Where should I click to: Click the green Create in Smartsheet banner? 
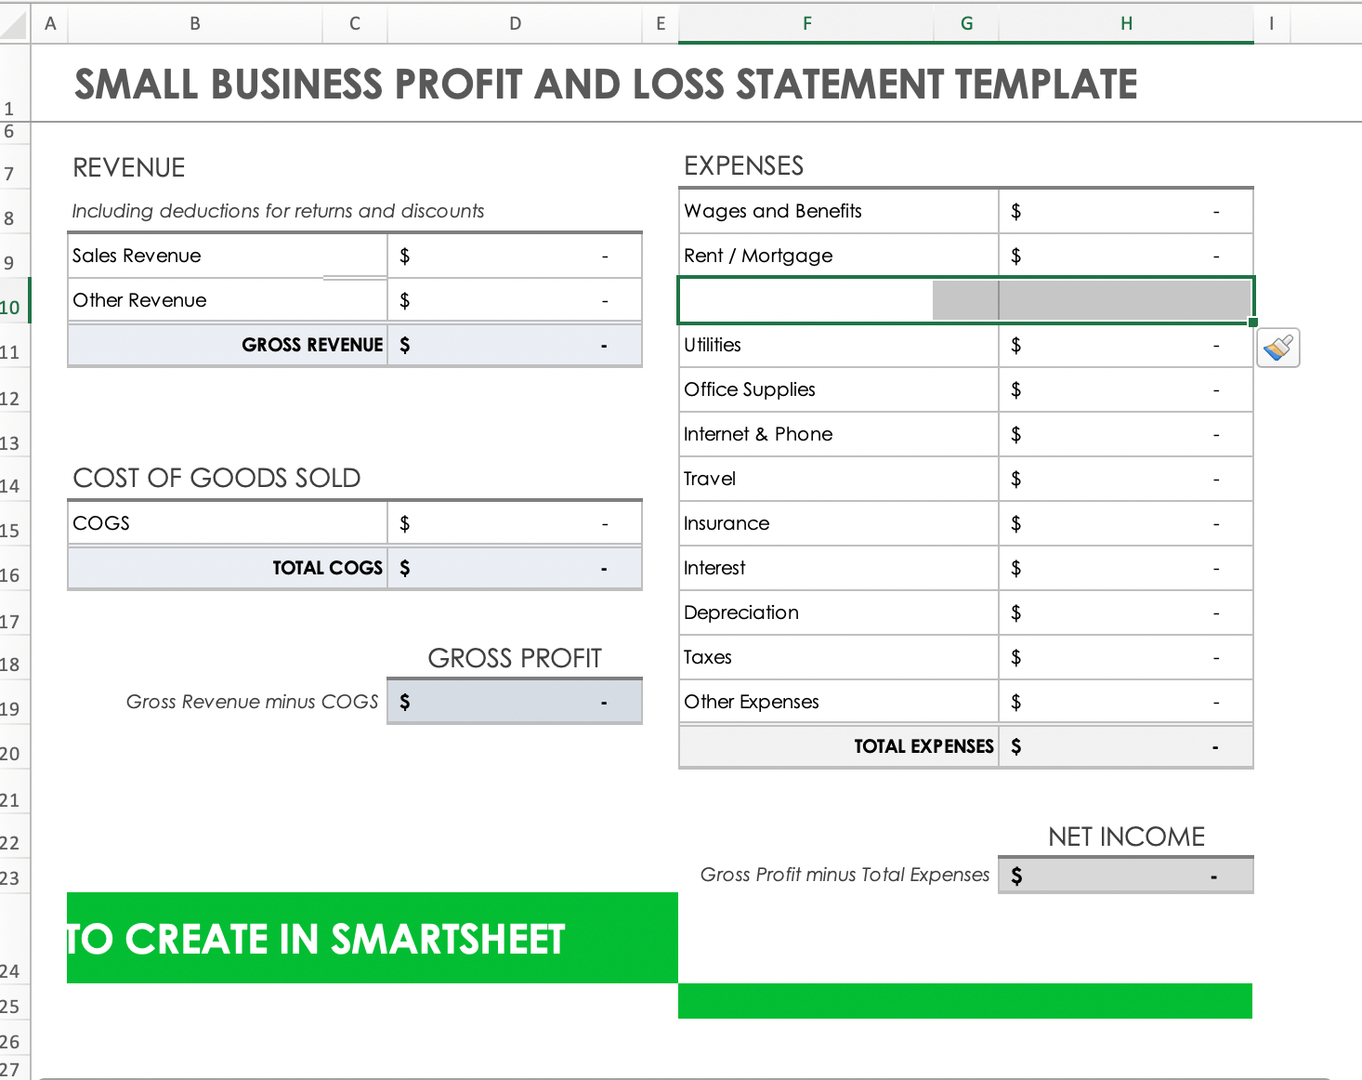point(372,939)
